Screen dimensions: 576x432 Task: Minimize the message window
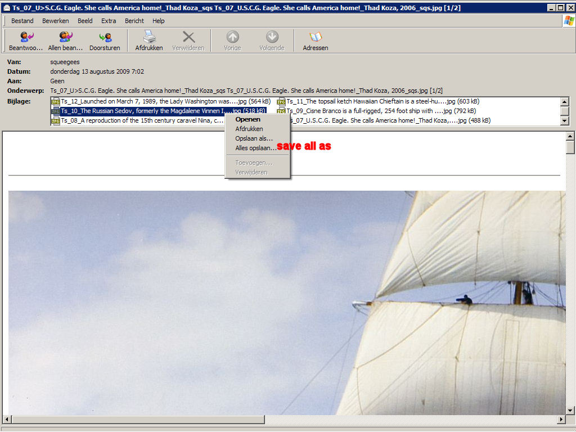tap(552, 8)
